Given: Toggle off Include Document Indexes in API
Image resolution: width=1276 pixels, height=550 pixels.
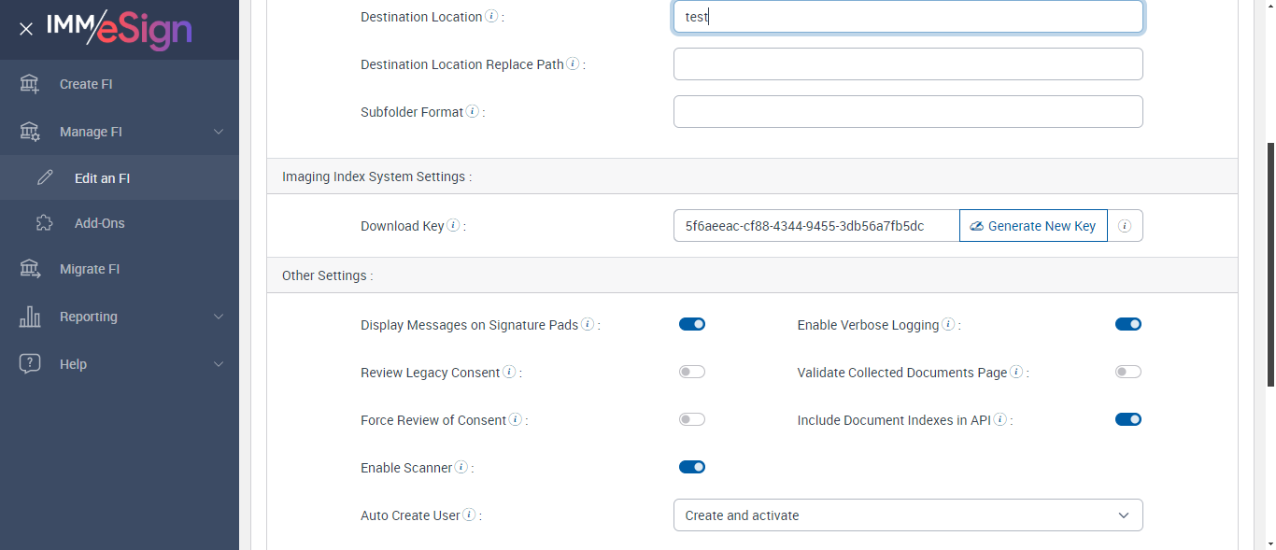Looking at the screenshot, I should pyautogui.click(x=1128, y=420).
